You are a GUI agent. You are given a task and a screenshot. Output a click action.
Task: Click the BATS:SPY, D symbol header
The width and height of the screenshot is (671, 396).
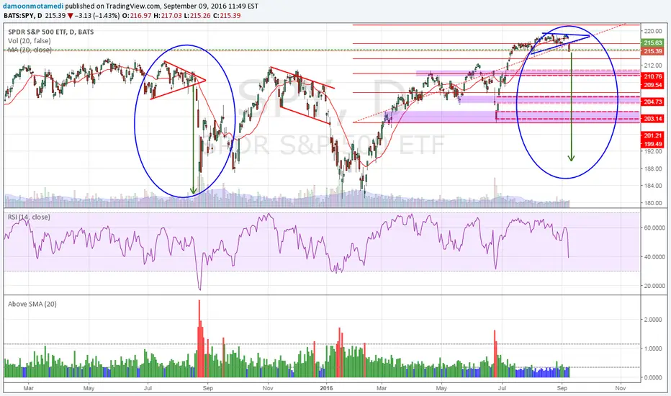tap(24, 15)
